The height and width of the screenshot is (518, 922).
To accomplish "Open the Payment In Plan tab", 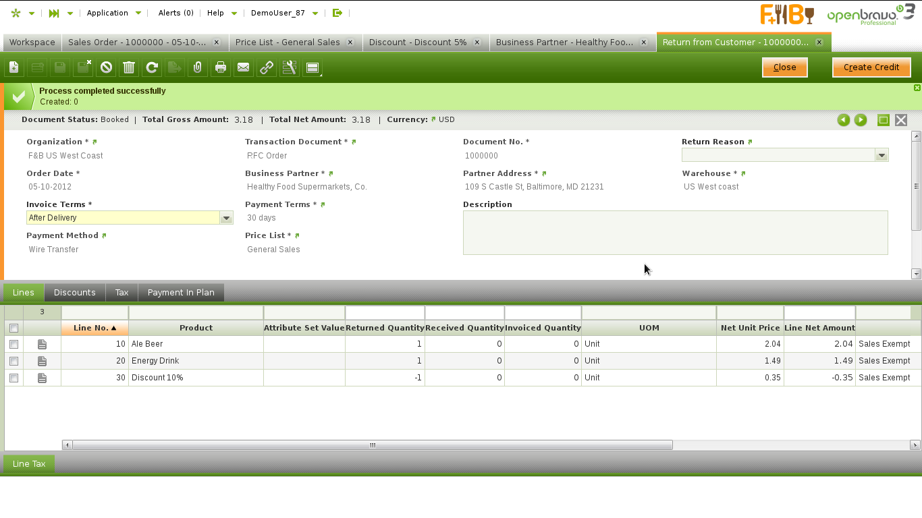I will point(181,293).
